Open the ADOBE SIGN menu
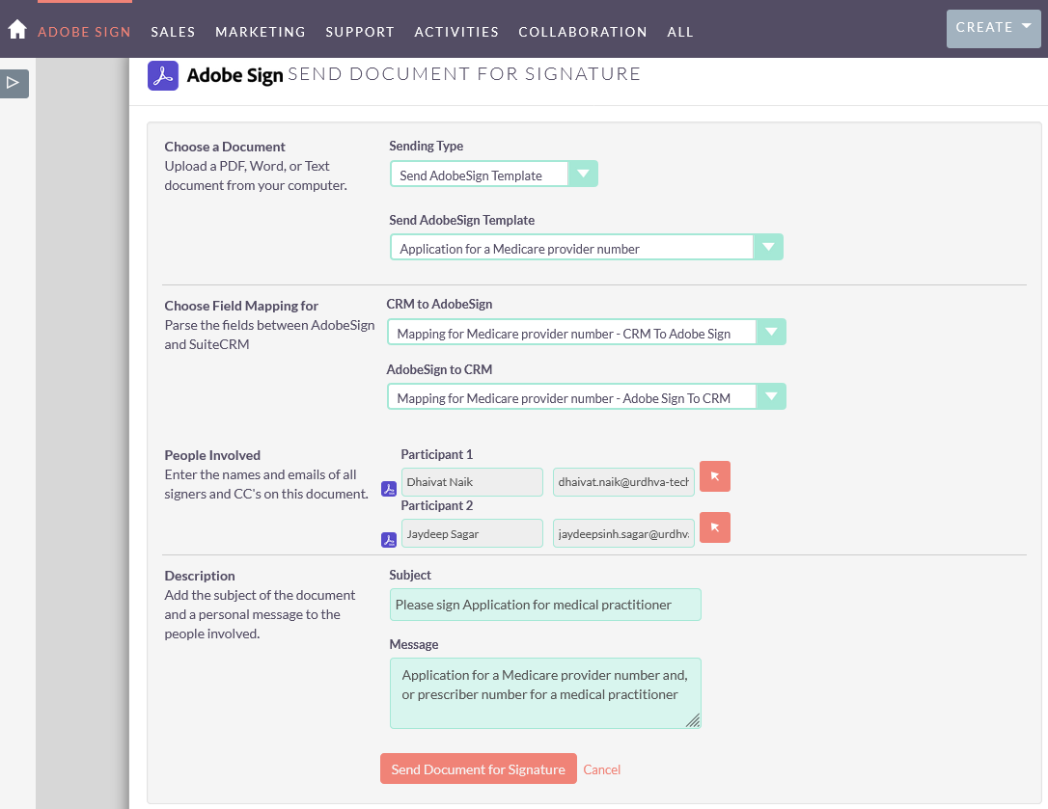Viewport: 1048px width, 809px height. click(x=84, y=32)
